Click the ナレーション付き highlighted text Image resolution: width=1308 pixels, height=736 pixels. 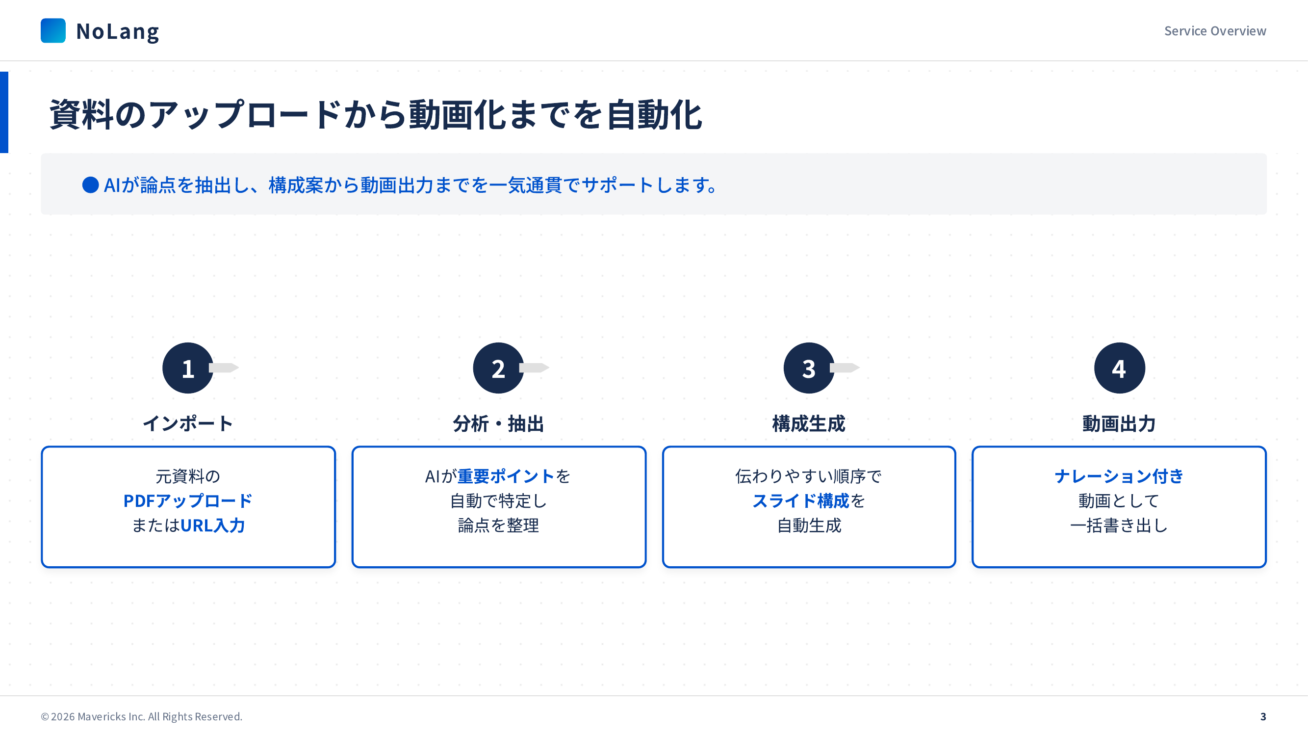click(x=1119, y=476)
